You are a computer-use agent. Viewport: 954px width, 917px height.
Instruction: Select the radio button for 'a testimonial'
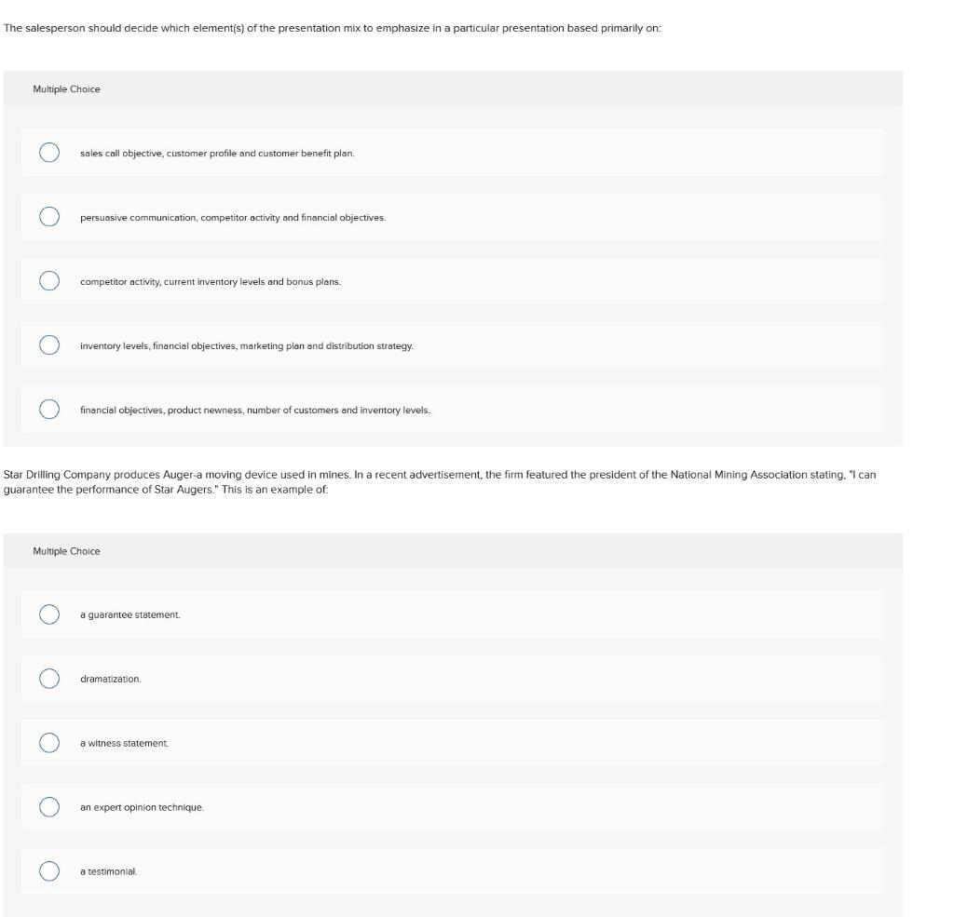click(x=48, y=871)
